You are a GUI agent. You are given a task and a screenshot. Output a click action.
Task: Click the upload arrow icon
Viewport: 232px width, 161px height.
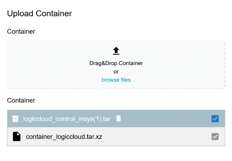(116, 51)
